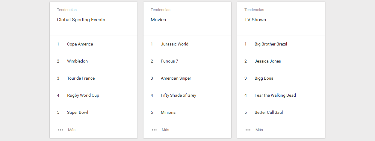Expand the TV Shows list with Más
375x141 pixels.
click(259, 130)
